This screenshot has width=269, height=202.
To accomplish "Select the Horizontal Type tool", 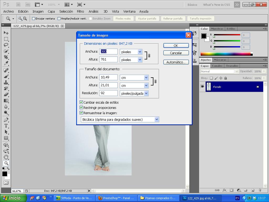I will coord(6,126).
